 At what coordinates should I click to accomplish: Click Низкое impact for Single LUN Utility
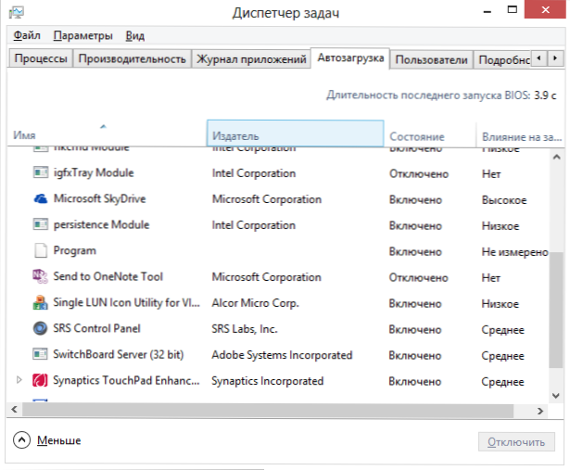point(500,304)
